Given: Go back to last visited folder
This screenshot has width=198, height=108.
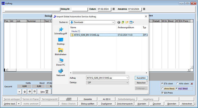Looking at the screenshot, I should click(119, 22).
